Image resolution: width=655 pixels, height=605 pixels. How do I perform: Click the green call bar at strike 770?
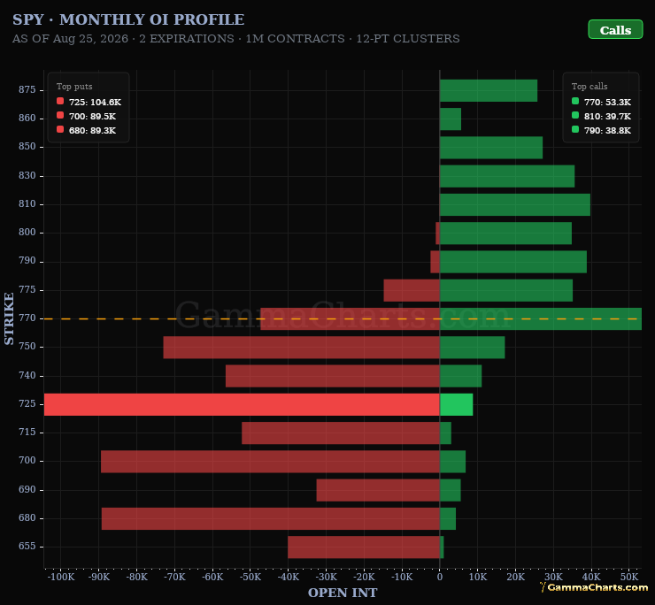(x=541, y=318)
